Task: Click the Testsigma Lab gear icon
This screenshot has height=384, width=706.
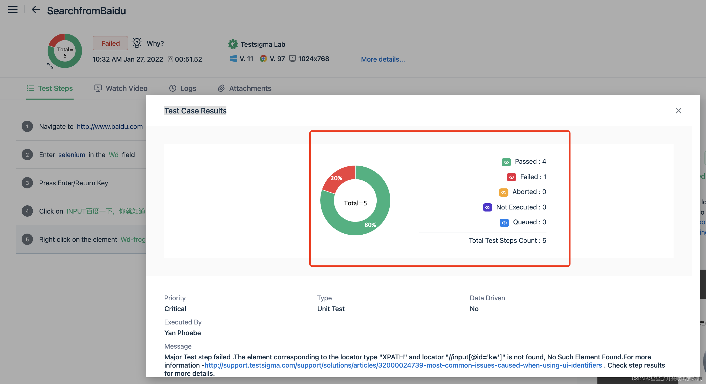Action: coord(233,44)
